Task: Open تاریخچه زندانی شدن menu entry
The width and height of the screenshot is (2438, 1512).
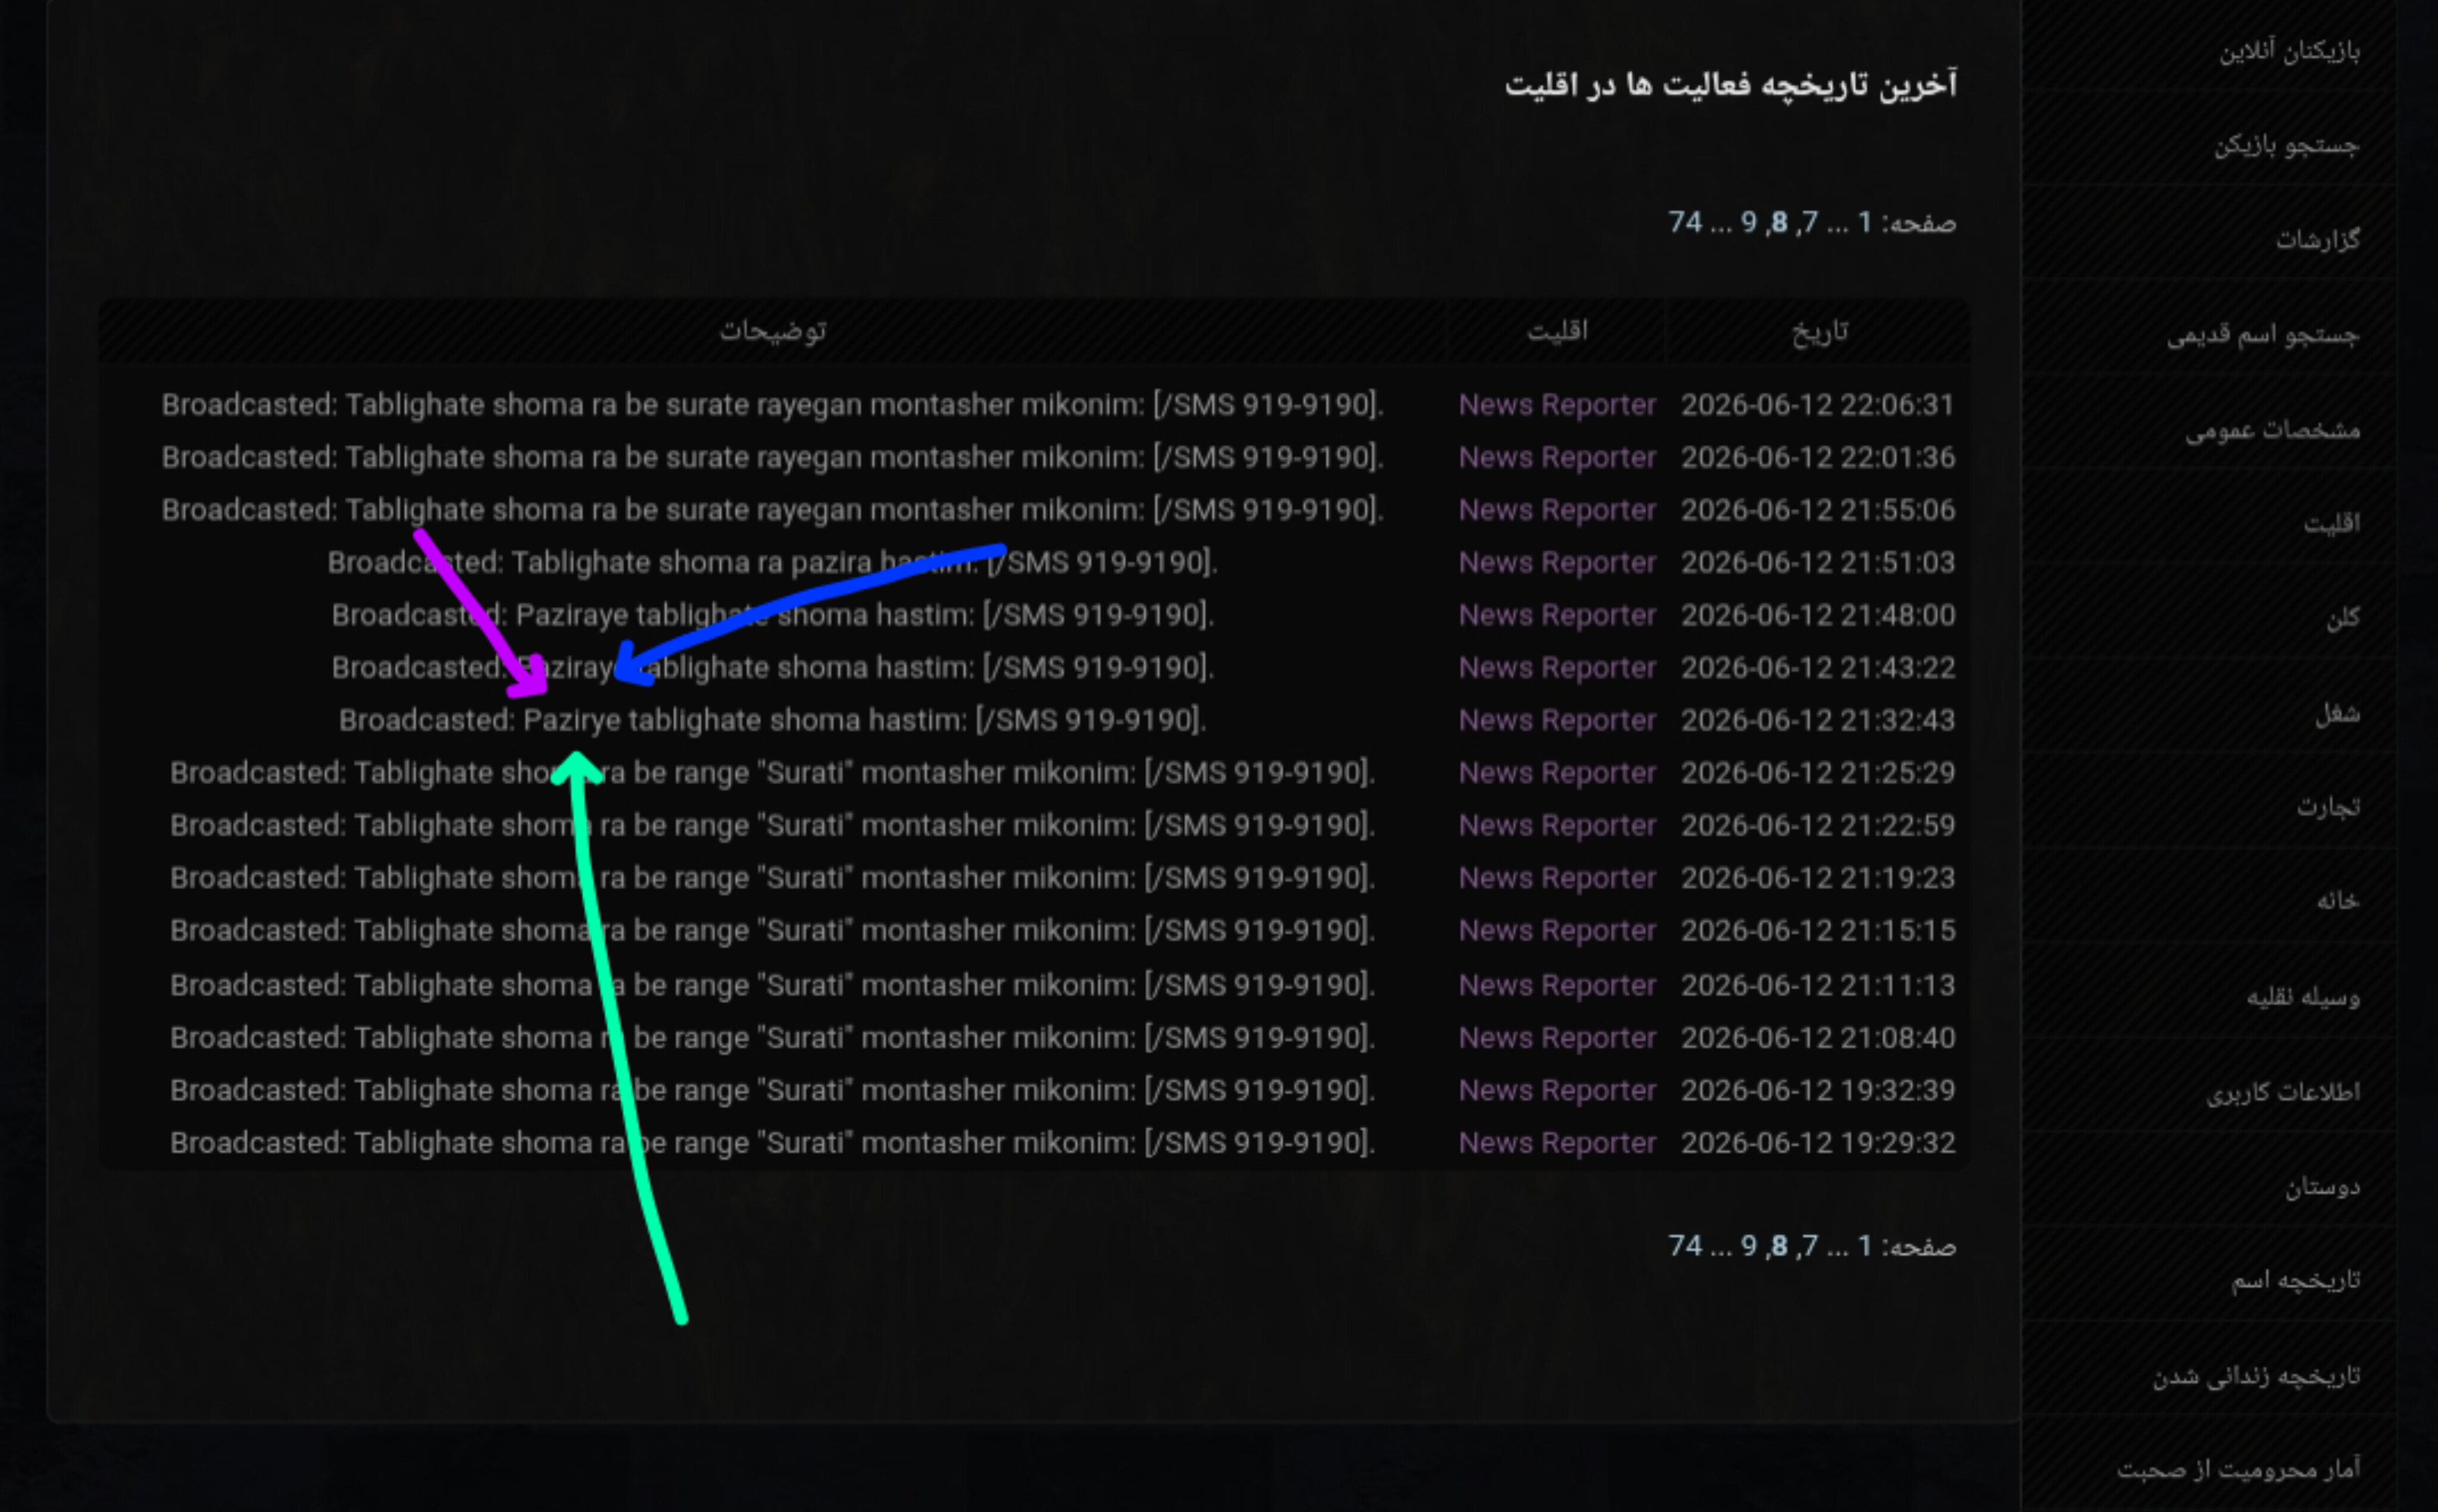Action: pos(2256,1376)
